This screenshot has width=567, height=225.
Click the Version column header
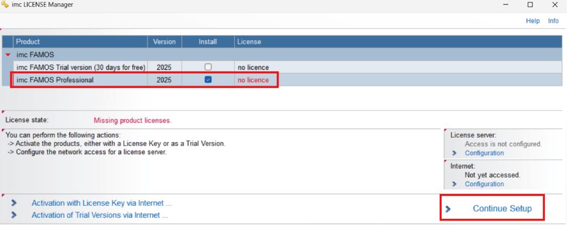point(164,41)
